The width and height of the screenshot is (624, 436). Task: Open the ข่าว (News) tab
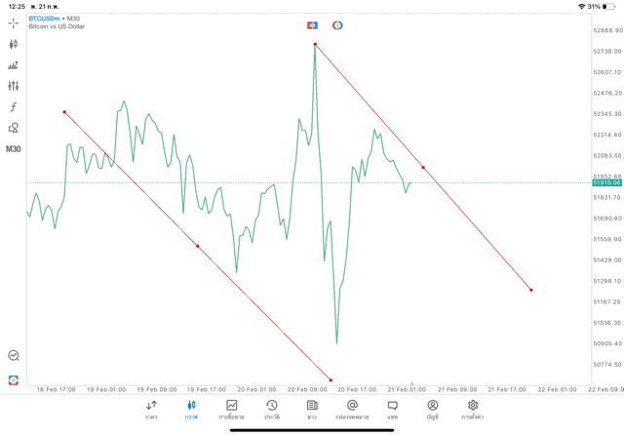tap(312, 409)
